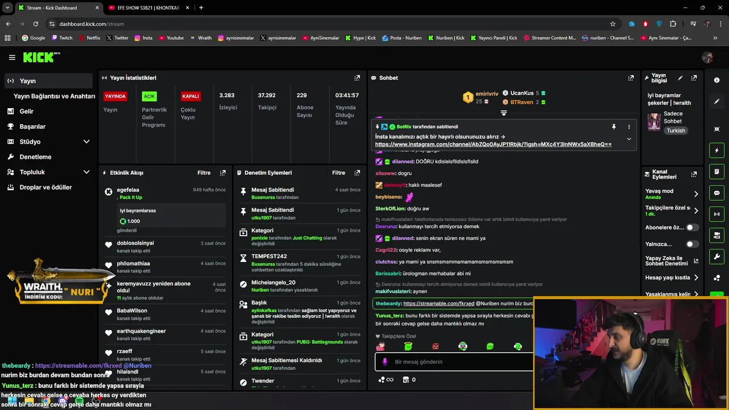
Task: Open the Twitch bookmark
Action: tap(62, 38)
